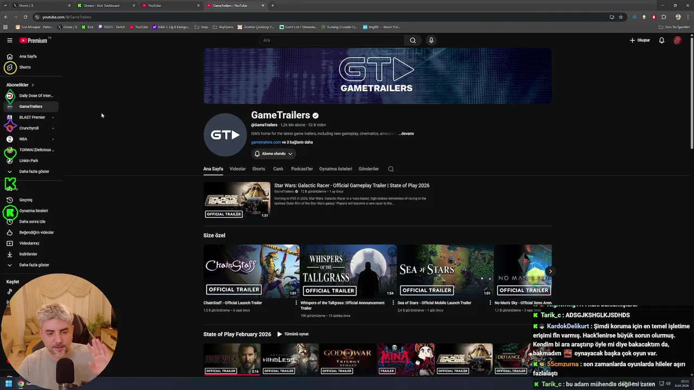Open John Wick trailer thumbnail
The height and width of the screenshot is (390, 694).
point(232,359)
